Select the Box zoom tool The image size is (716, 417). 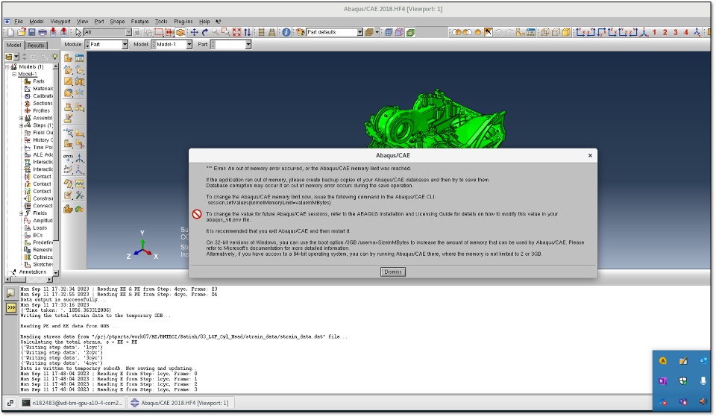click(225, 32)
